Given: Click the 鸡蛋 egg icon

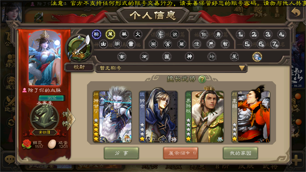Looking at the screenshot, I should 52,145.
